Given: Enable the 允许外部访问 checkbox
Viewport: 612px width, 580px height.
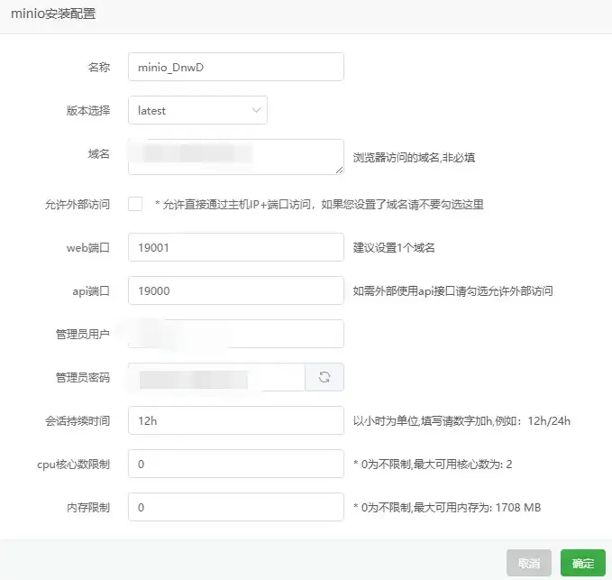Looking at the screenshot, I should click(135, 204).
